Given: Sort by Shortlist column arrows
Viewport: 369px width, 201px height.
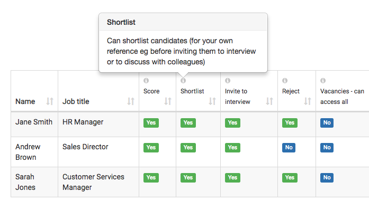Looking at the screenshot, I should click(212, 101).
